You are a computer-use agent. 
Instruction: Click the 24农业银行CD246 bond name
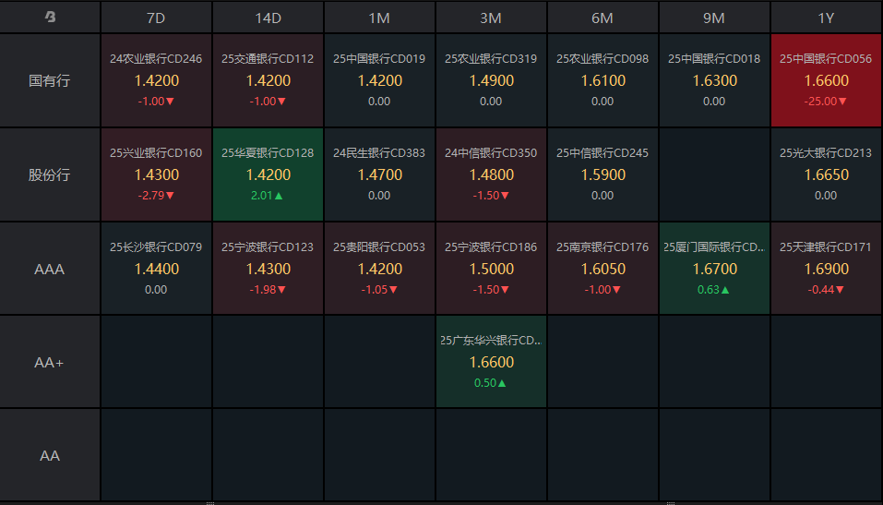(x=156, y=58)
